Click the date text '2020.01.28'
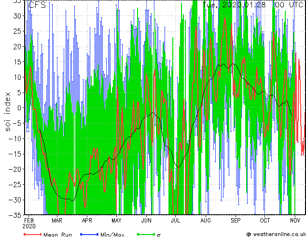Screen dimensions: 306x237 [244, 4]
